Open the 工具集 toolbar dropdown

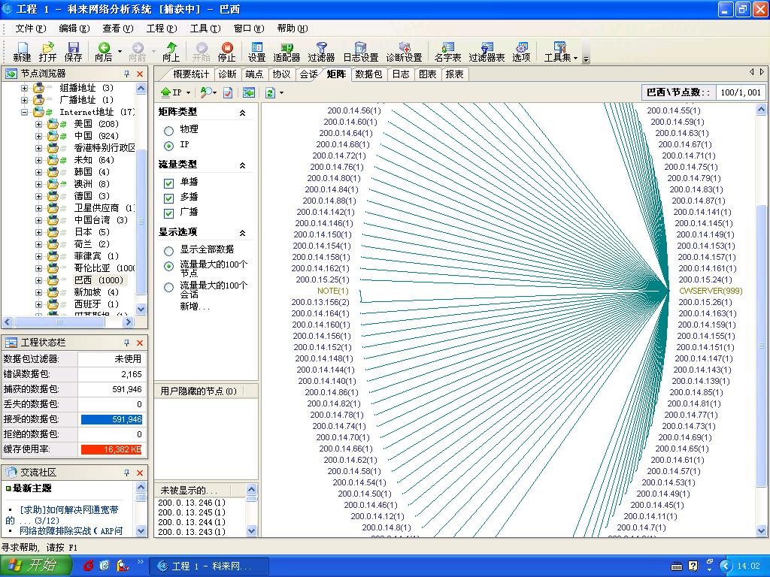559,51
